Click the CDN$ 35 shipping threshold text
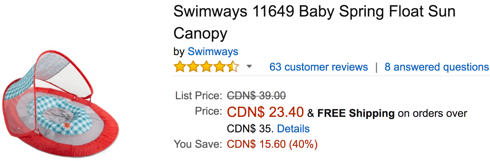Image resolution: width=490 pixels, height=161 pixels. point(250,129)
